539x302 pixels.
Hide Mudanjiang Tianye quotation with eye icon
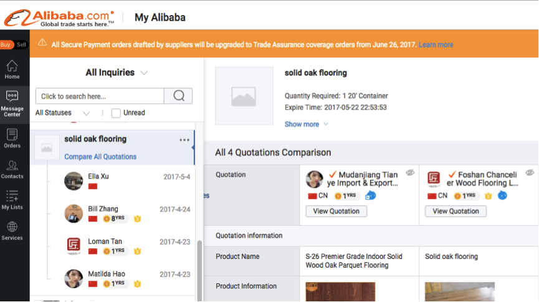pyautogui.click(x=410, y=172)
